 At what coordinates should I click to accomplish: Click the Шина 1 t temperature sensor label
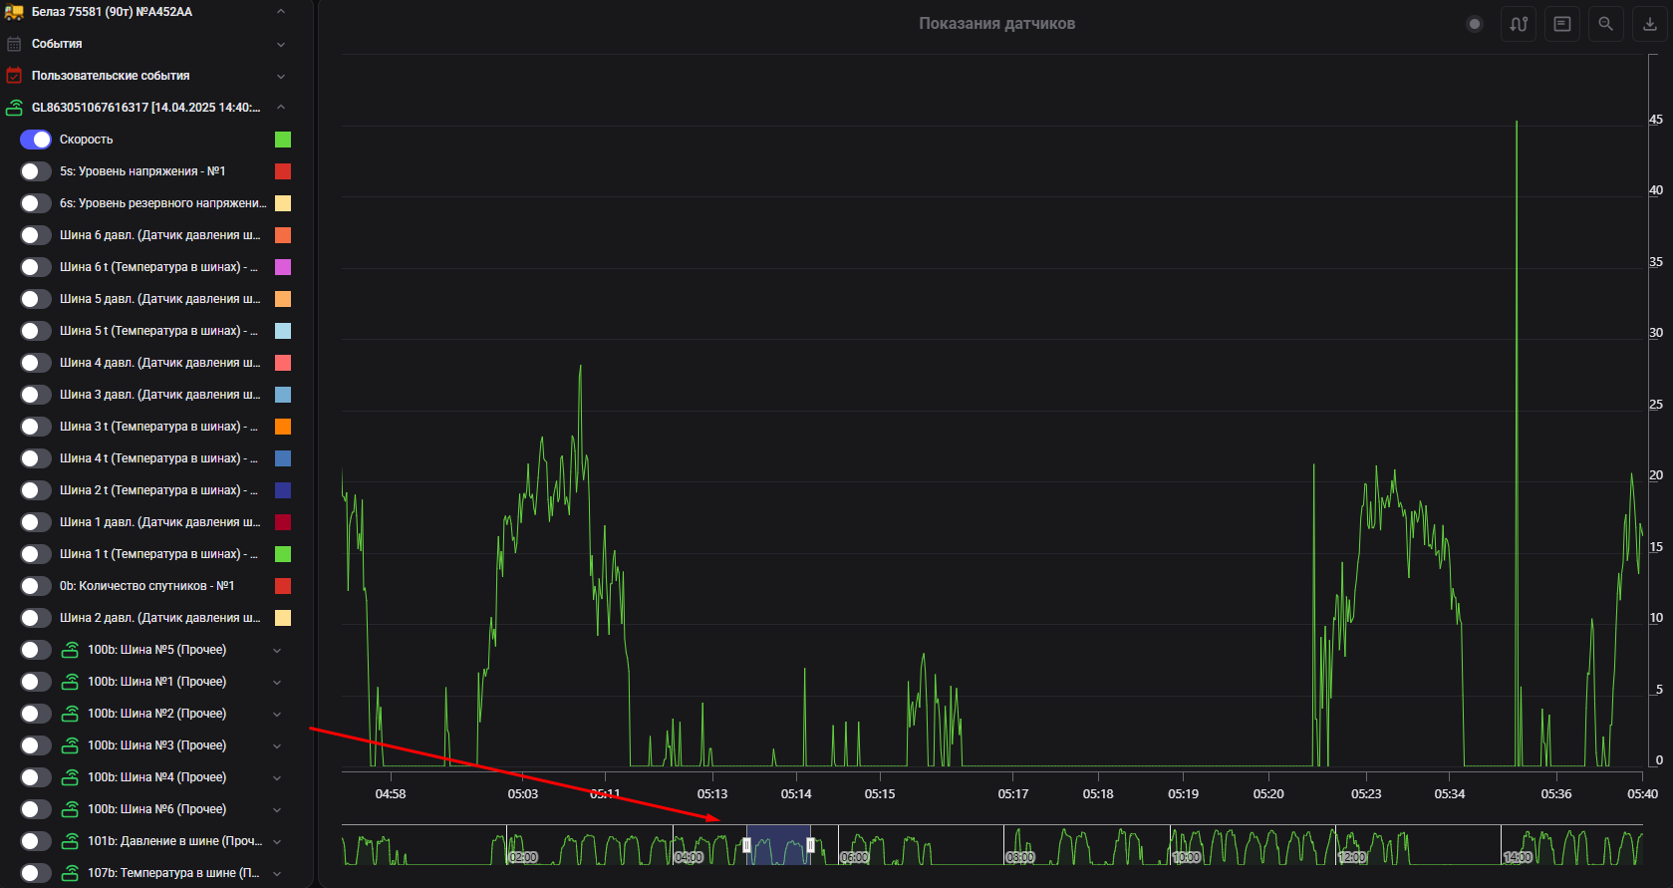point(158,554)
